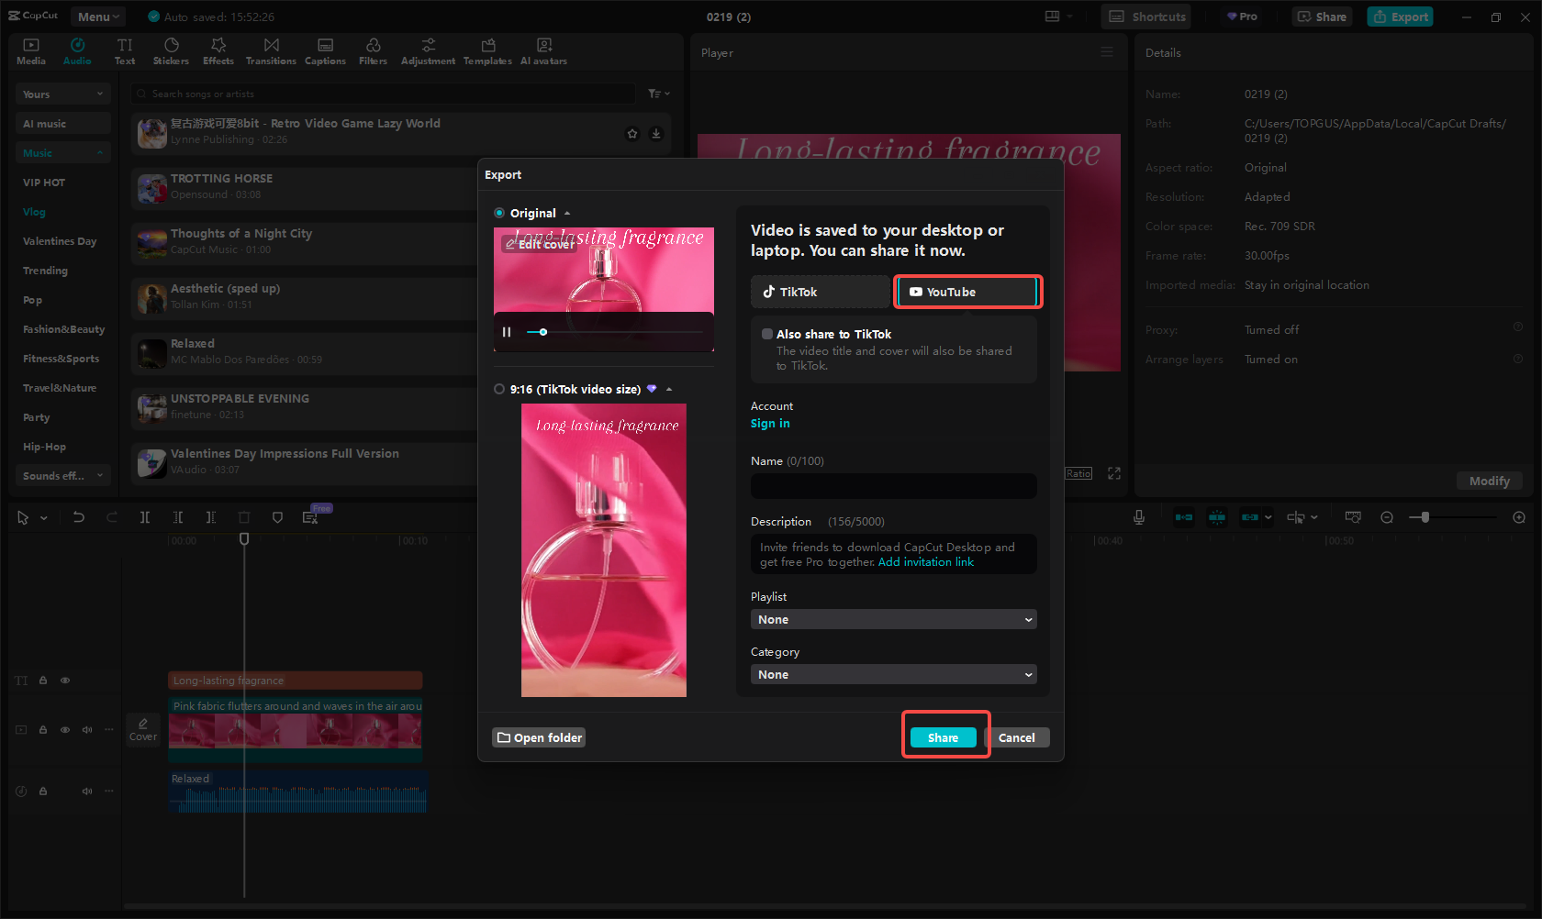Click the Sign in link
Image resolution: width=1542 pixels, height=919 pixels.
[x=770, y=423]
